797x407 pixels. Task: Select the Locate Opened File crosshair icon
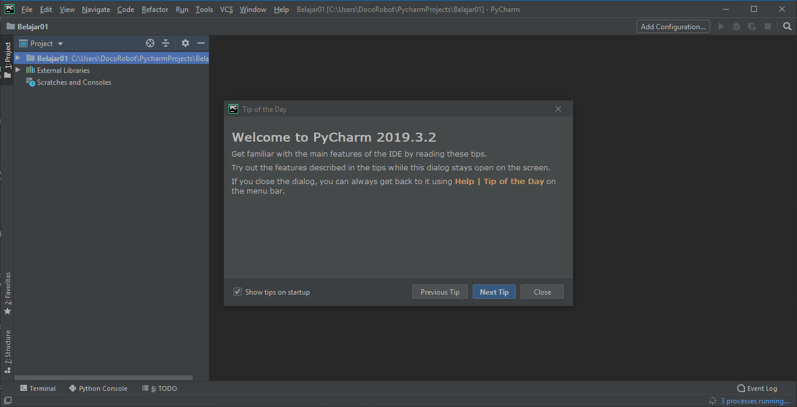click(x=150, y=43)
